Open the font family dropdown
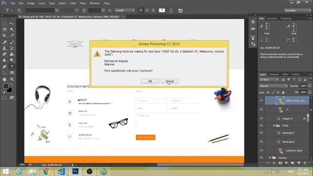 click(x=57, y=10)
